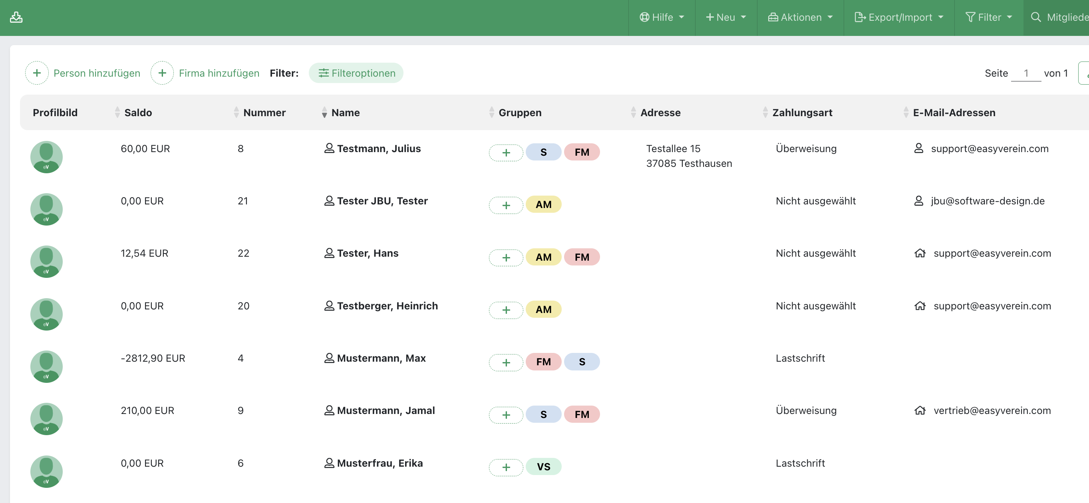Click balance 210,00 EUR

click(x=147, y=410)
